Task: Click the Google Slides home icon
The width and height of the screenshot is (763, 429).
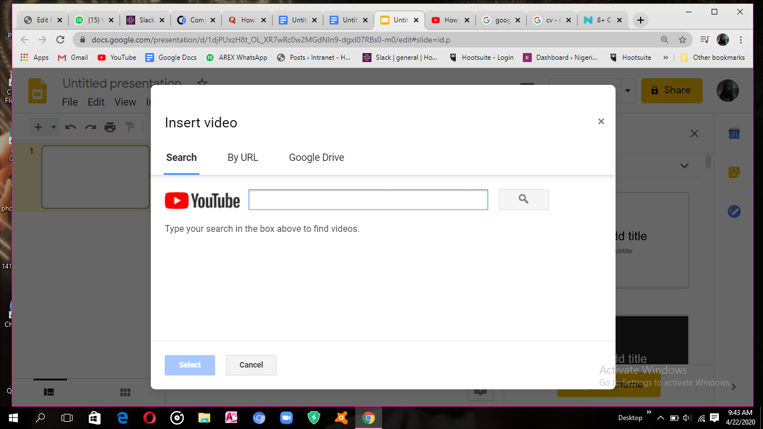Action: click(38, 90)
